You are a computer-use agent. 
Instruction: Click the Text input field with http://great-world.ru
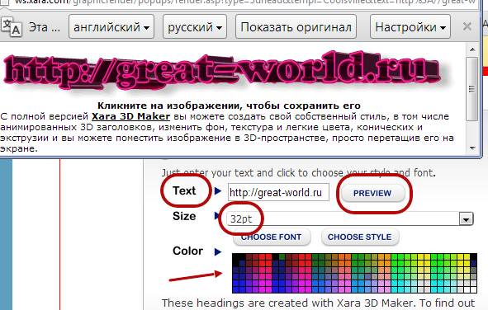278,192
